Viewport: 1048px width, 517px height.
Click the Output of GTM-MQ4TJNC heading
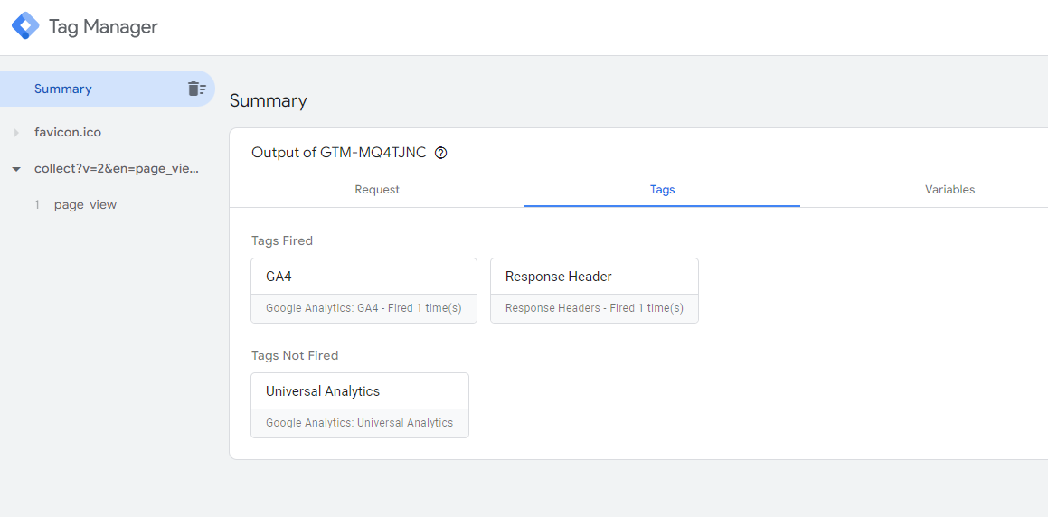tap(338, 152)
